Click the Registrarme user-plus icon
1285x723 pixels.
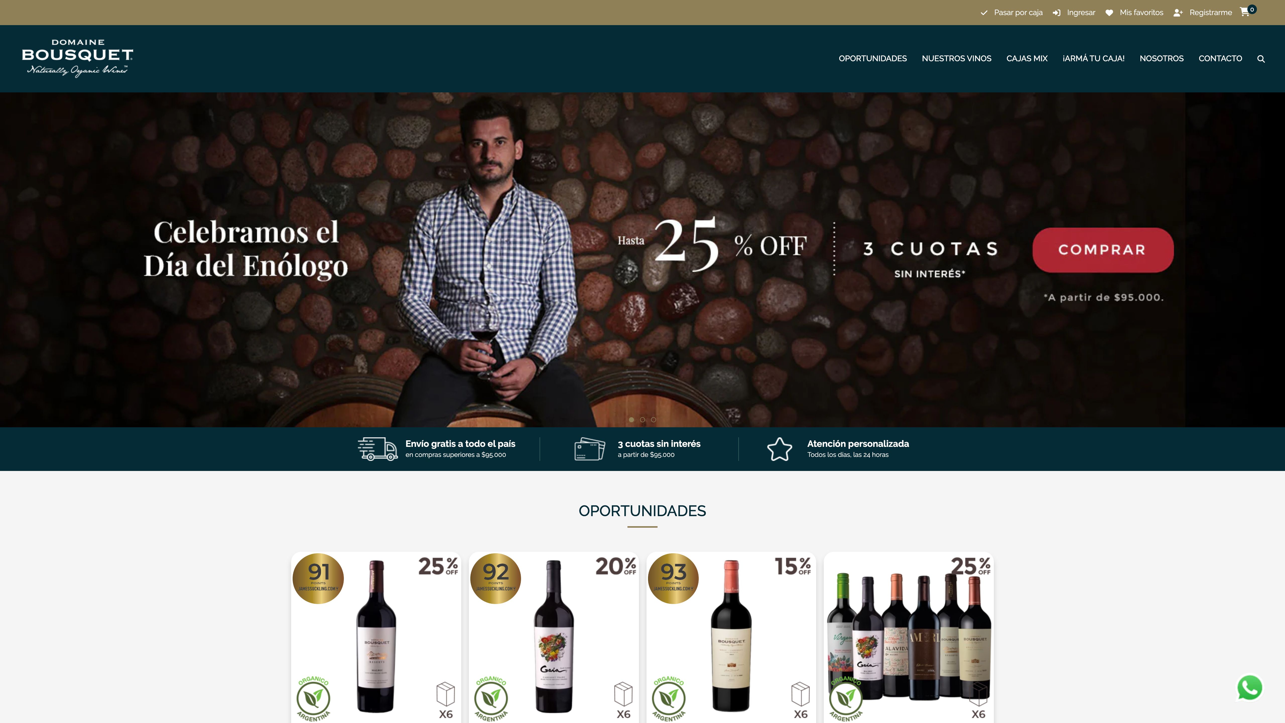point(1178,13)
